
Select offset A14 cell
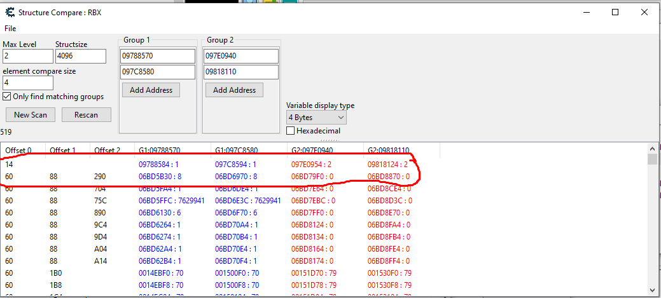pyautogui.click(x=101, y=261)
